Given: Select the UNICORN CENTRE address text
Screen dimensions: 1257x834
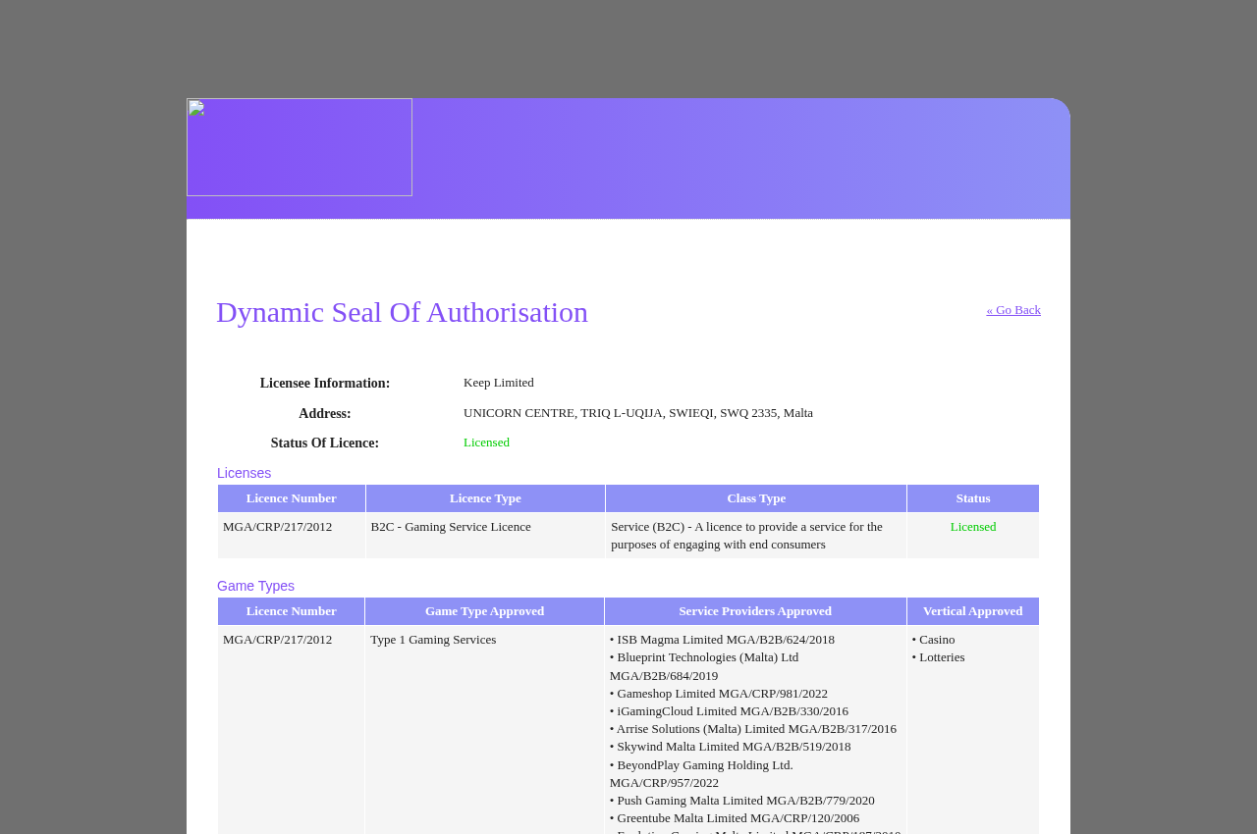Looking at the screenshot, I should (638, 413).
